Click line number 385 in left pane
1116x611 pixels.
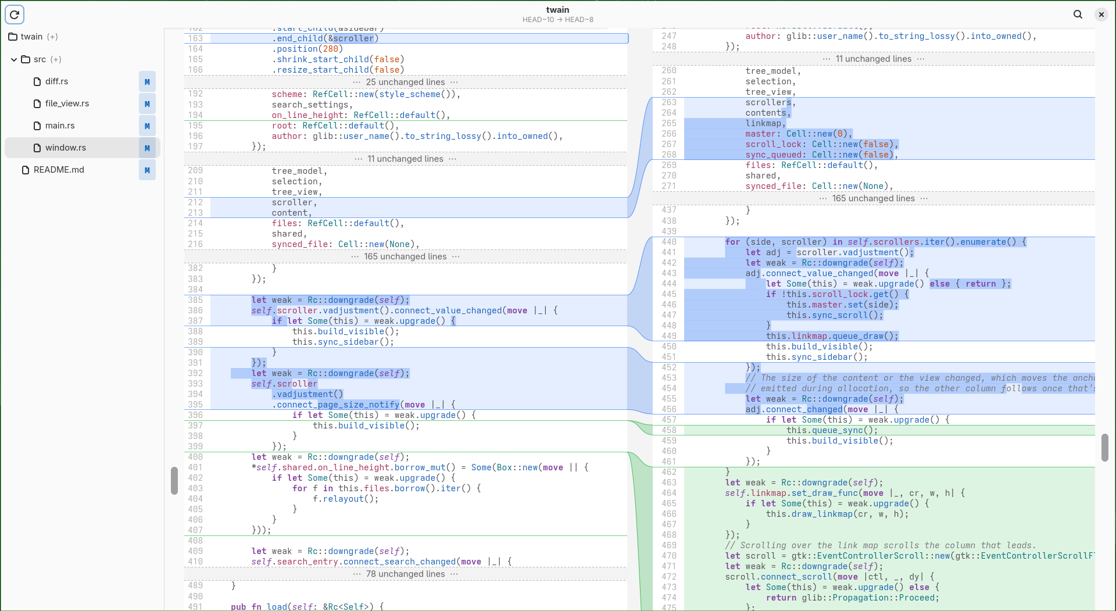pos(195,300)
